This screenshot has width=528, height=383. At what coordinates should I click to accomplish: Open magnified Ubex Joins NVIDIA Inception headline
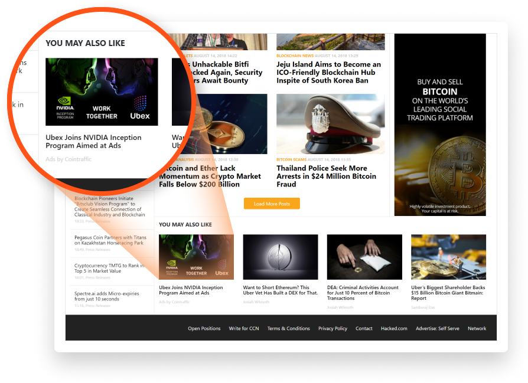pos(94,142)
